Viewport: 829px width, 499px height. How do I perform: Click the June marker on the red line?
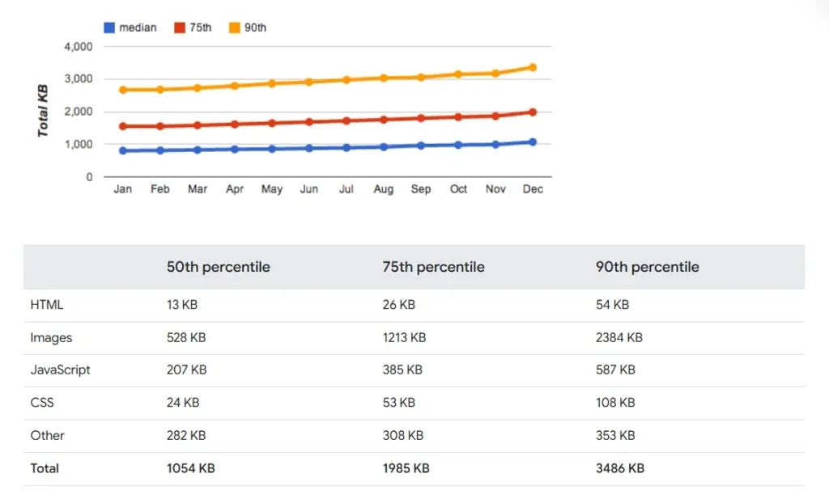pyautogui.click(x=308, y=121)
